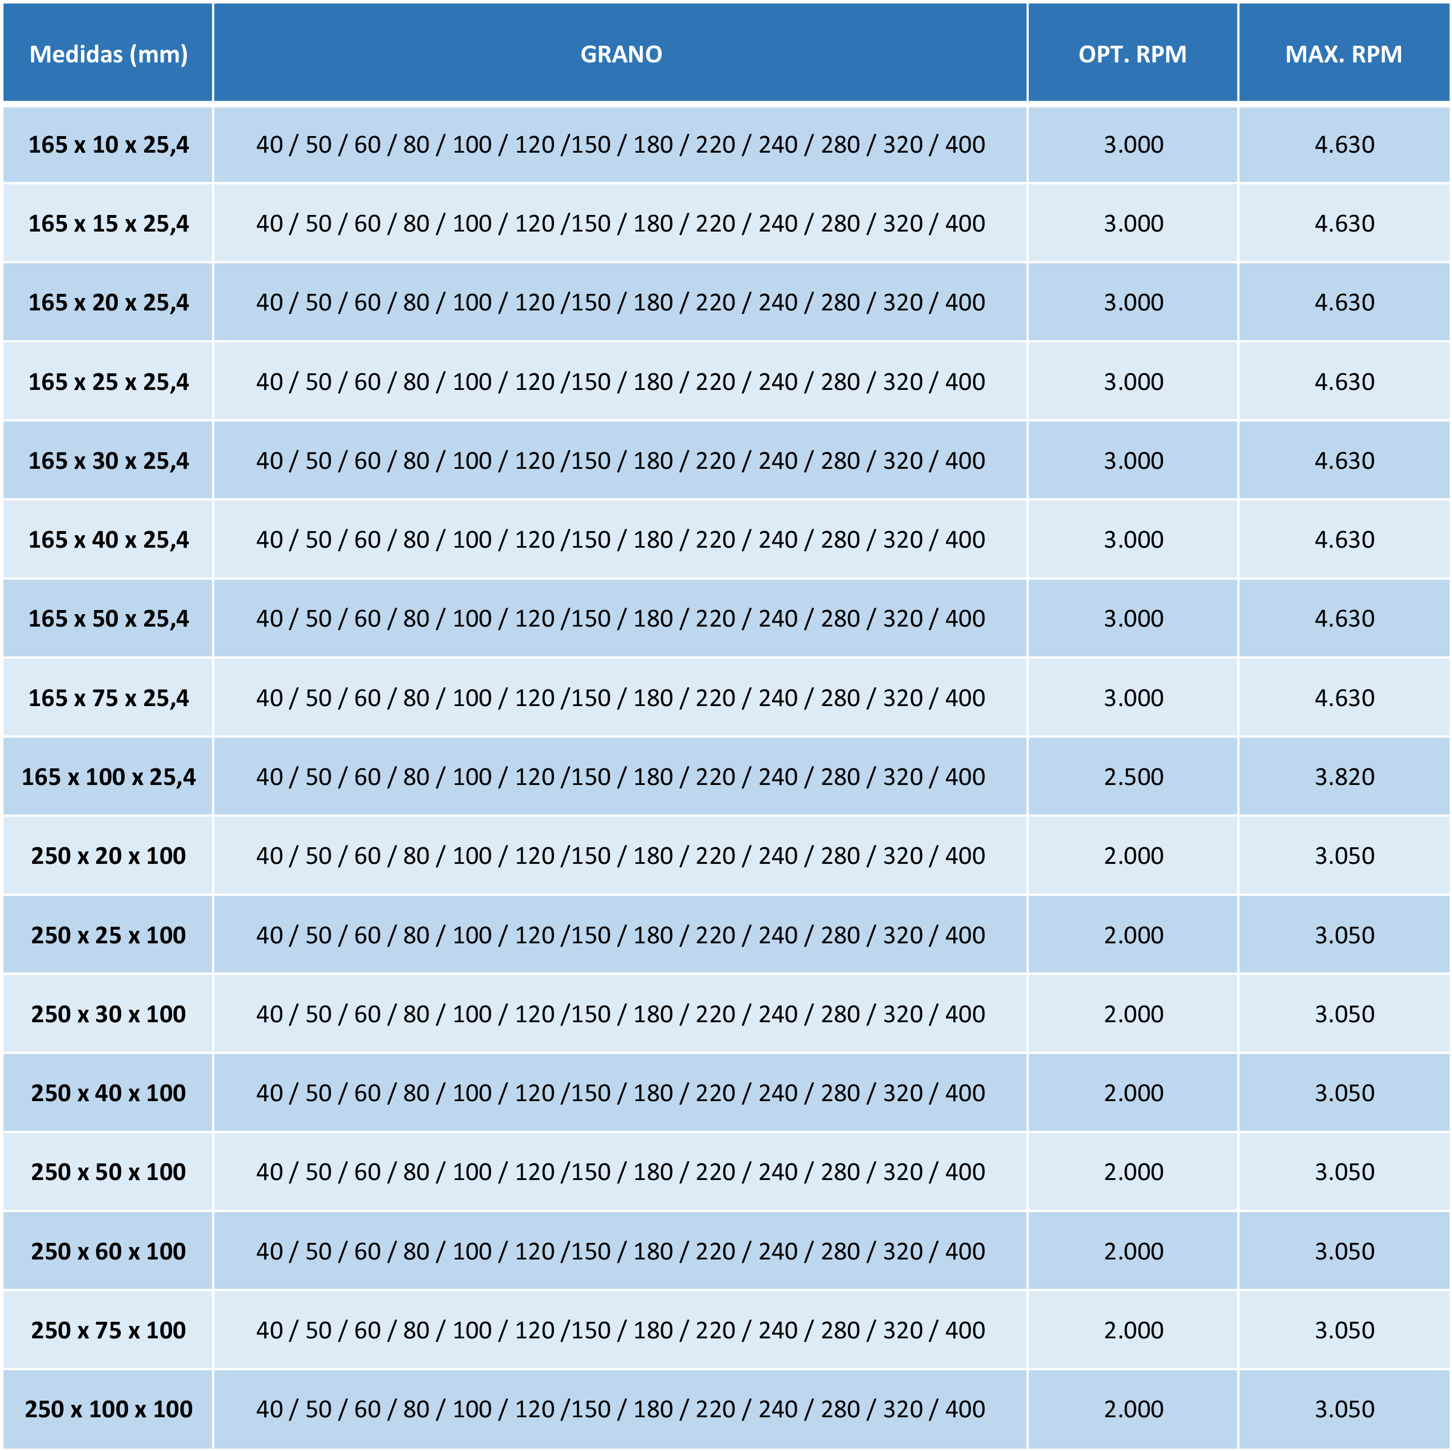Select the '250 x 30 x 100' cell
The width and height of the screenshot is (1452, 1451).
108,1014
